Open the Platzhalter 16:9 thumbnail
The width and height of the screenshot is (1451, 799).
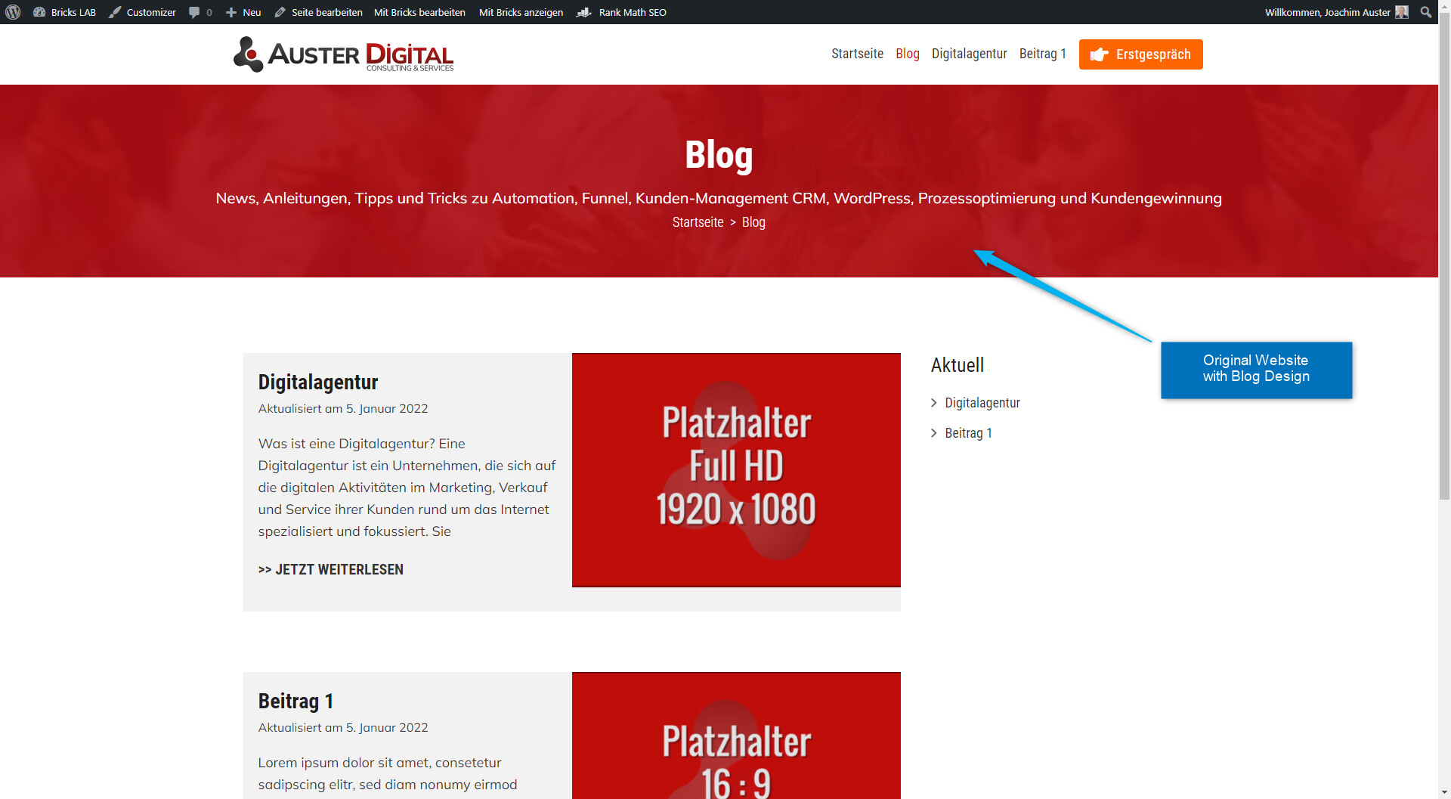click(x=736, y=735)
